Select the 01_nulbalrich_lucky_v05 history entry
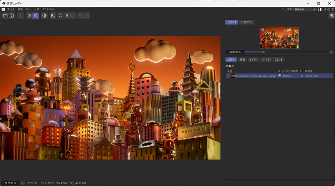 pyautogui.click(x=255, y=76)
